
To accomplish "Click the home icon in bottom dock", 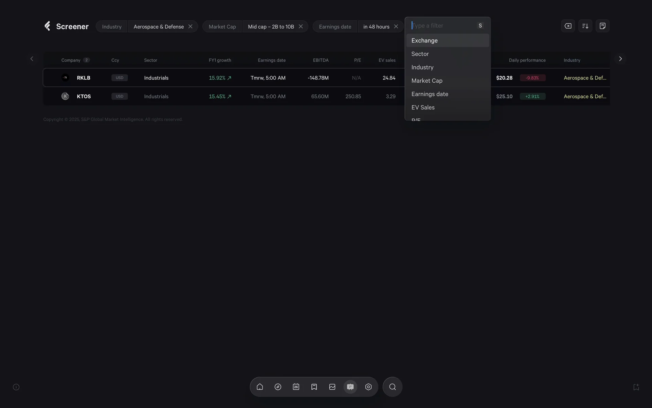I will pyautogui.click(x=260, y=387).
